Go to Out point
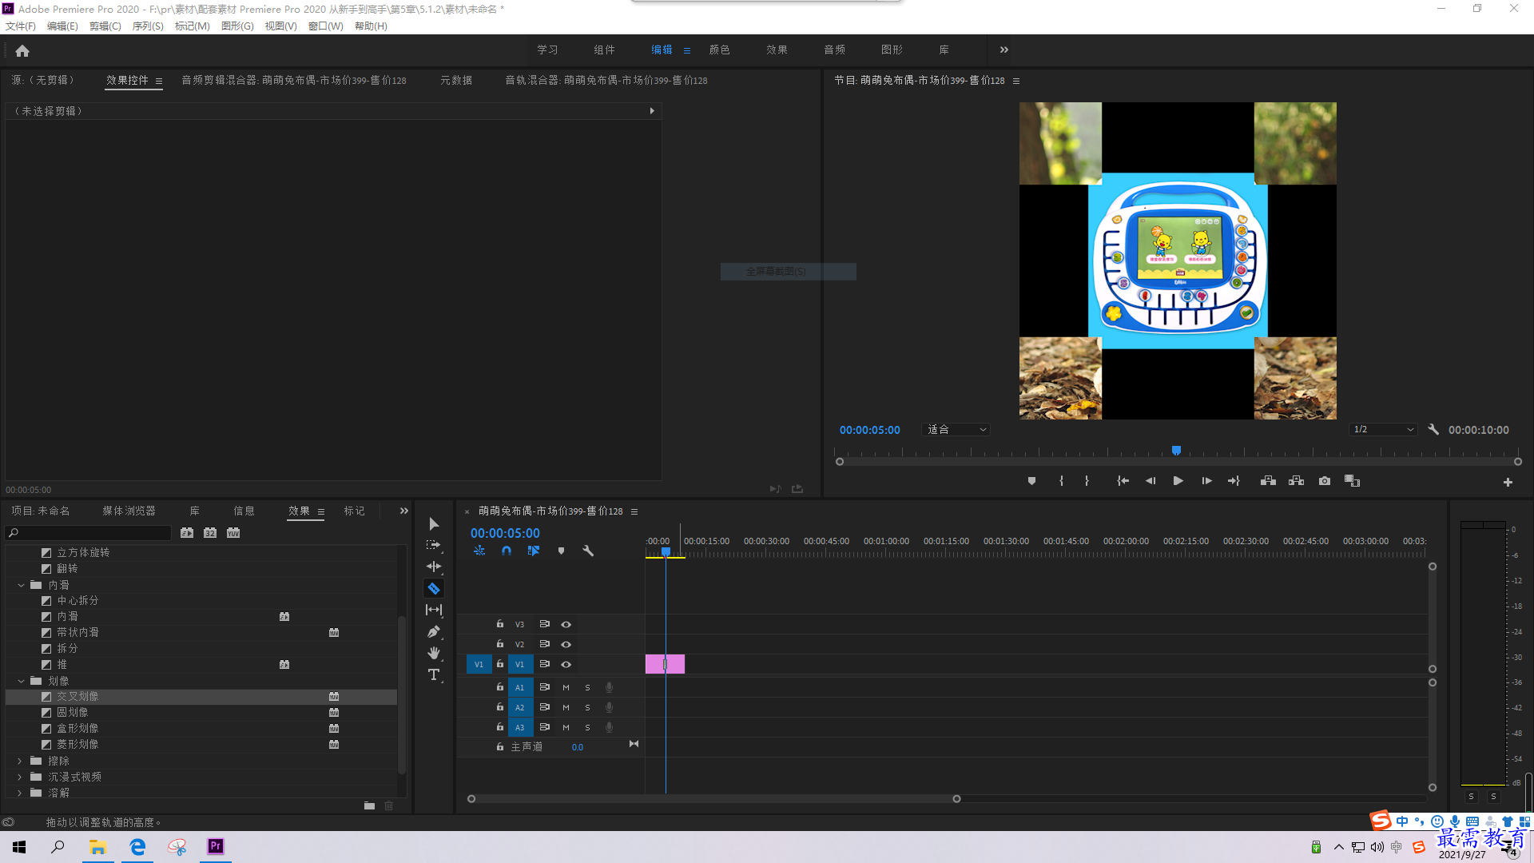1534x863 pixels. (1234, 481)
